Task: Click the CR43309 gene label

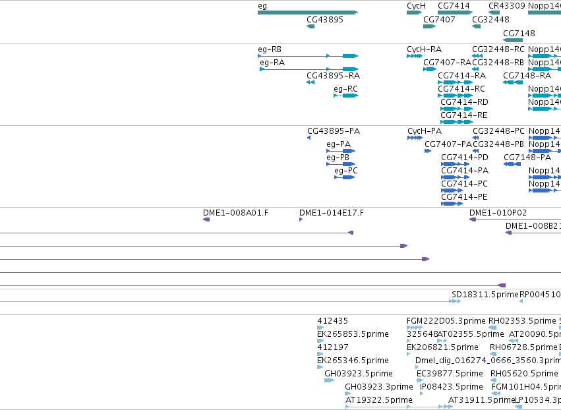Action: [x=507, y=6]
